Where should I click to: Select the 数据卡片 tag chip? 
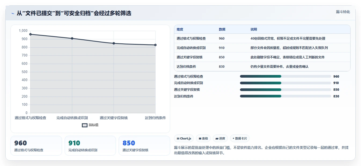(x=240, y=138)
